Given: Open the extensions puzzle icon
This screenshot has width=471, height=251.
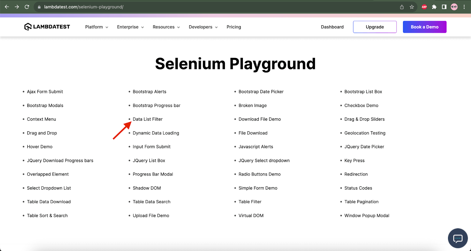Looking at the screenshot, I should click(434, 7).
